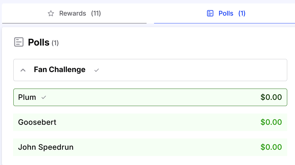Screen dimensions: 295x165
Task: Click the Polls heading count (1)
Action: click(x=55, y=43)
